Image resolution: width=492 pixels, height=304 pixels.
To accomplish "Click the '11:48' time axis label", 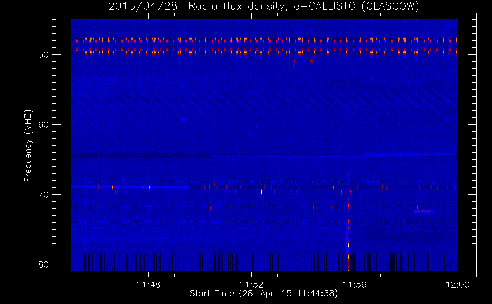I will [148, 285].
